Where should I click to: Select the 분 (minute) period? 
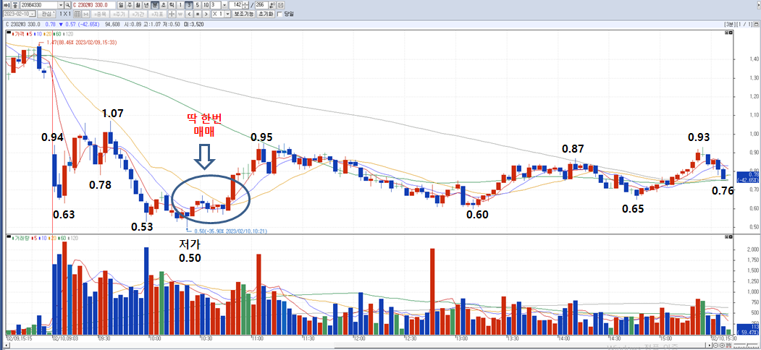pyautogui.click(x=155, y=5)
